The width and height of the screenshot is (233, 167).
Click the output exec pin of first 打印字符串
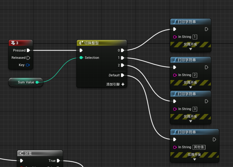tap(207, 29)
